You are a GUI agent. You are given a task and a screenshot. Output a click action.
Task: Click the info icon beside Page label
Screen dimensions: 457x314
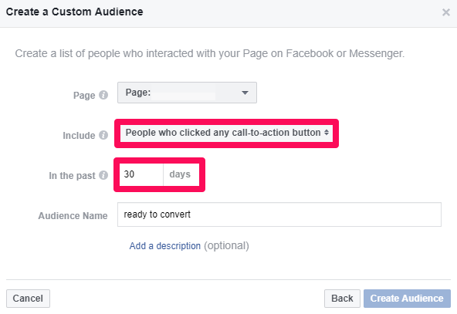coord(103,95)
